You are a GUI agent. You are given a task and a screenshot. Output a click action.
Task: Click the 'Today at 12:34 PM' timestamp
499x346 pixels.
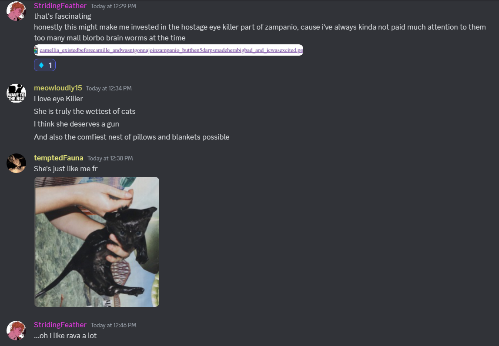(108, 88)
